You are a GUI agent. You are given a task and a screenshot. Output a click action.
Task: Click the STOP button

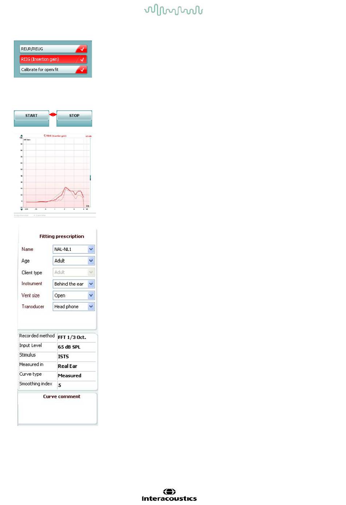pos(74,115)
